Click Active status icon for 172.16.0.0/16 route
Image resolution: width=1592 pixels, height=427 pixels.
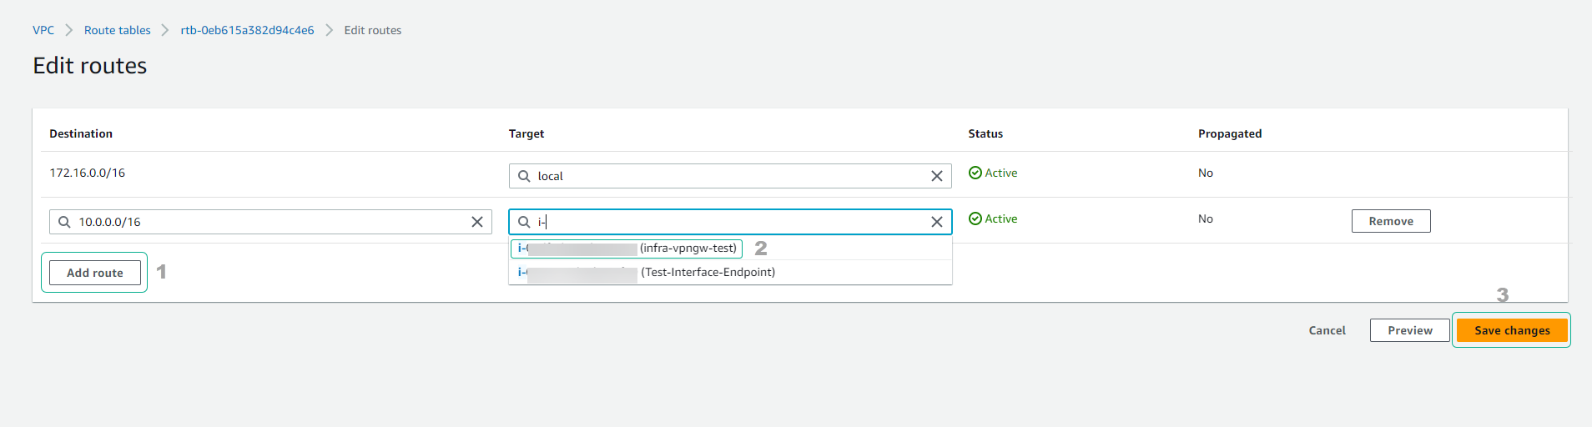pos(975,173)
